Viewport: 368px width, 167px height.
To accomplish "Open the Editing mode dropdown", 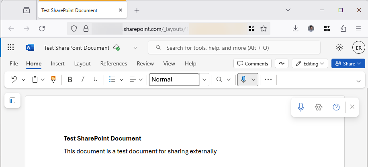I will (x=310, y=63).
